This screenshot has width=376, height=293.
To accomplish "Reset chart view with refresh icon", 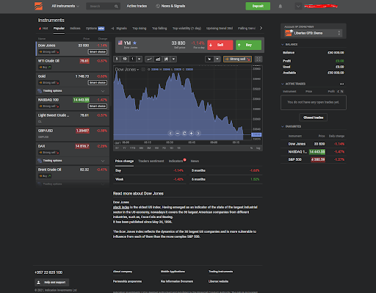I will coord(184,133).
